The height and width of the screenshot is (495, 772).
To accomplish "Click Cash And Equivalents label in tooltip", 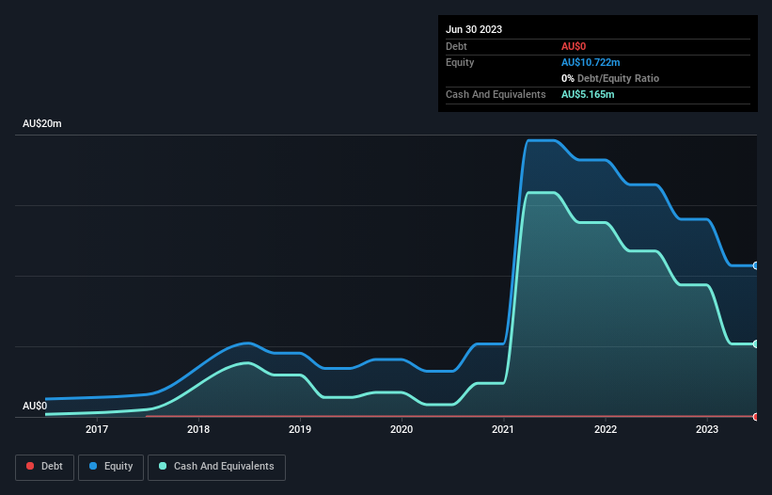I will 496,94.
